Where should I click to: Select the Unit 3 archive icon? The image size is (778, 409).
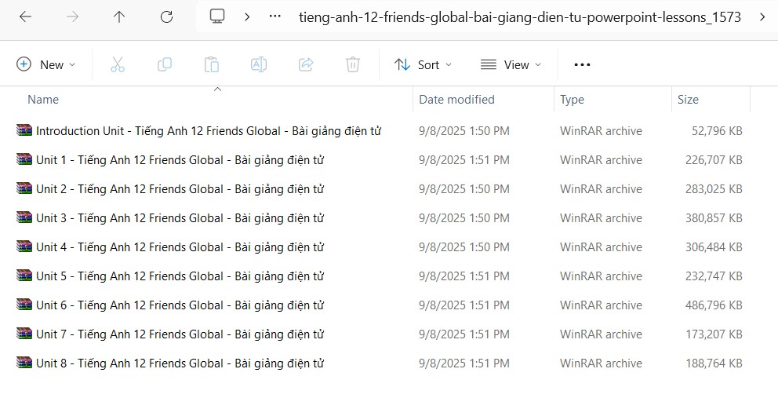[x=24, y=217]
